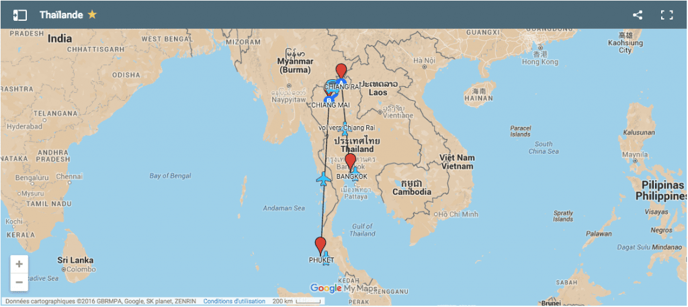
Task: Star the Thaïlande map
Action: pos(92,15)
